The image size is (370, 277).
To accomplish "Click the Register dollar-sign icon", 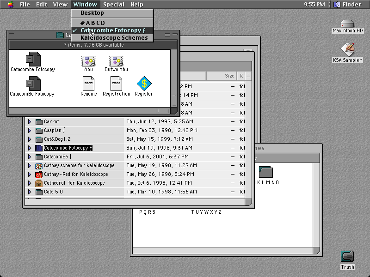I will [x=144, y=84].
